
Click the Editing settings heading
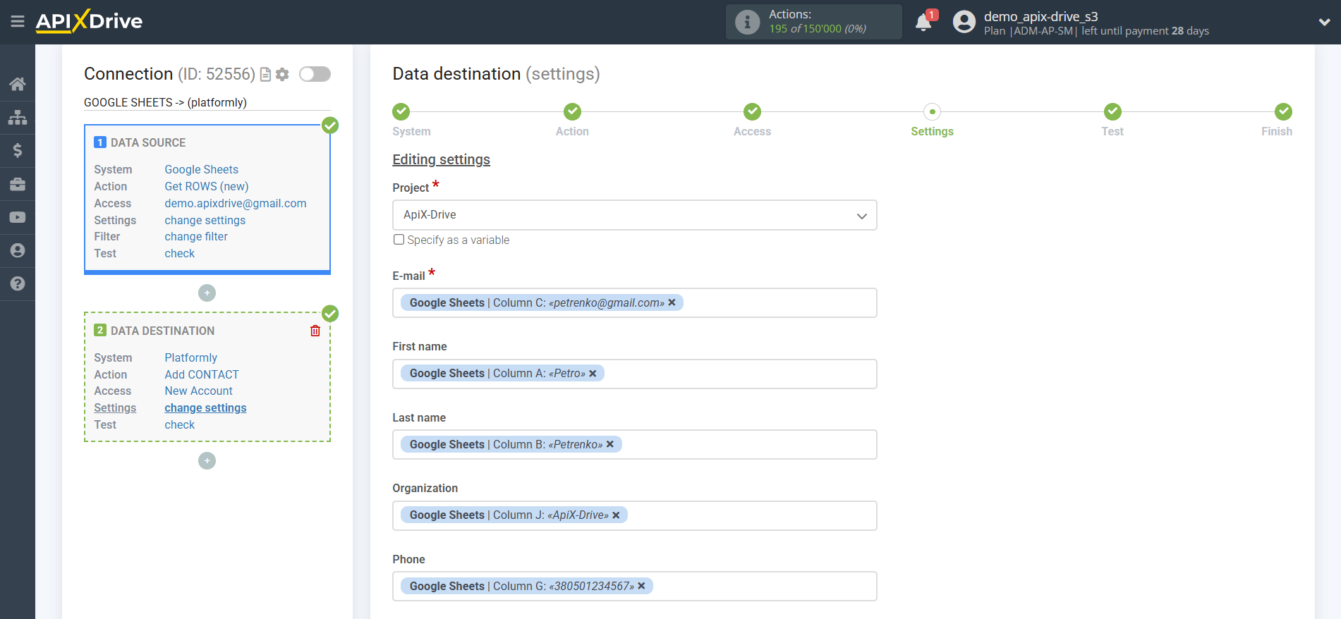(x=442, y=159)
